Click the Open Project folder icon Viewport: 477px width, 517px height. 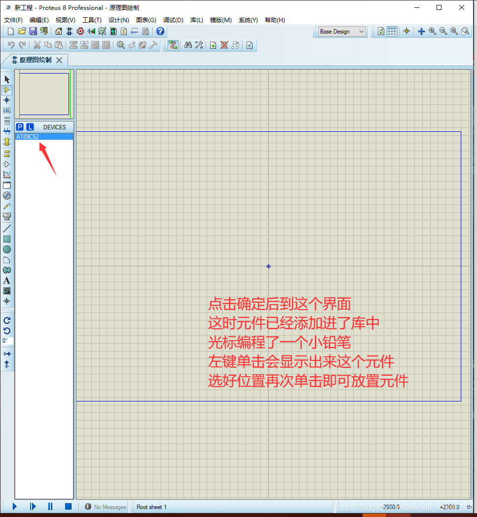click(x=22, y=31)
